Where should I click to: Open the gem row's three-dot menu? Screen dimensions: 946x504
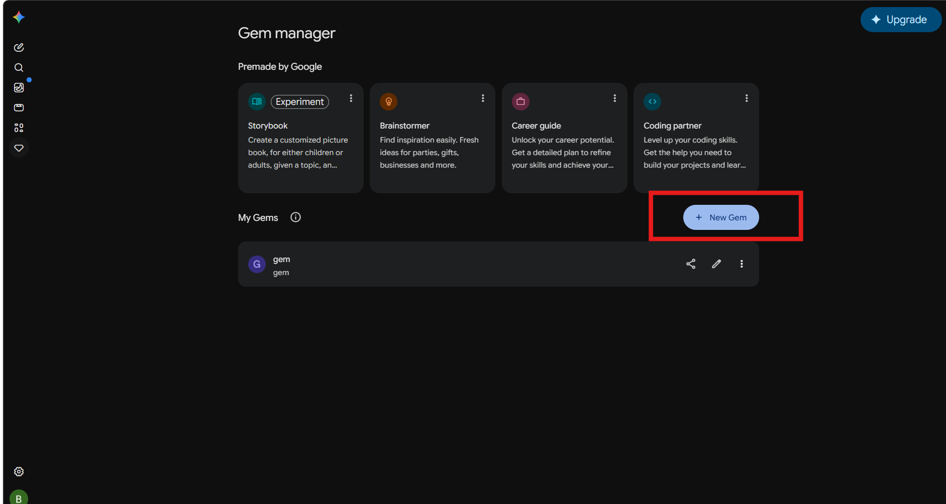[x=742, y=264]
